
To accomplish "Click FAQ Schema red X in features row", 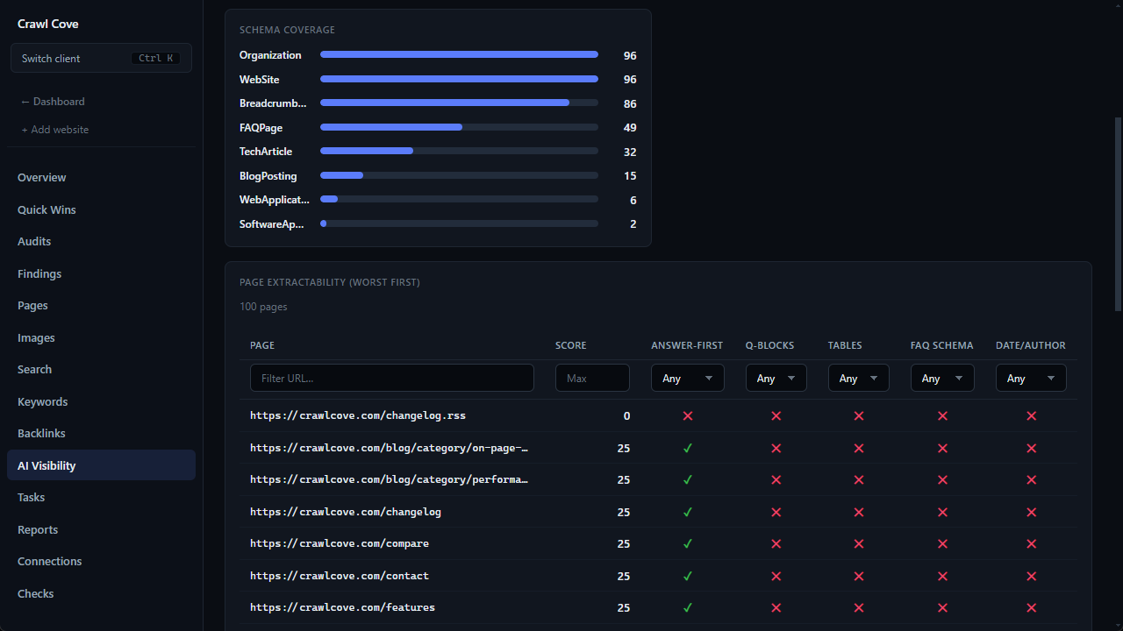I will pos(942,607).
